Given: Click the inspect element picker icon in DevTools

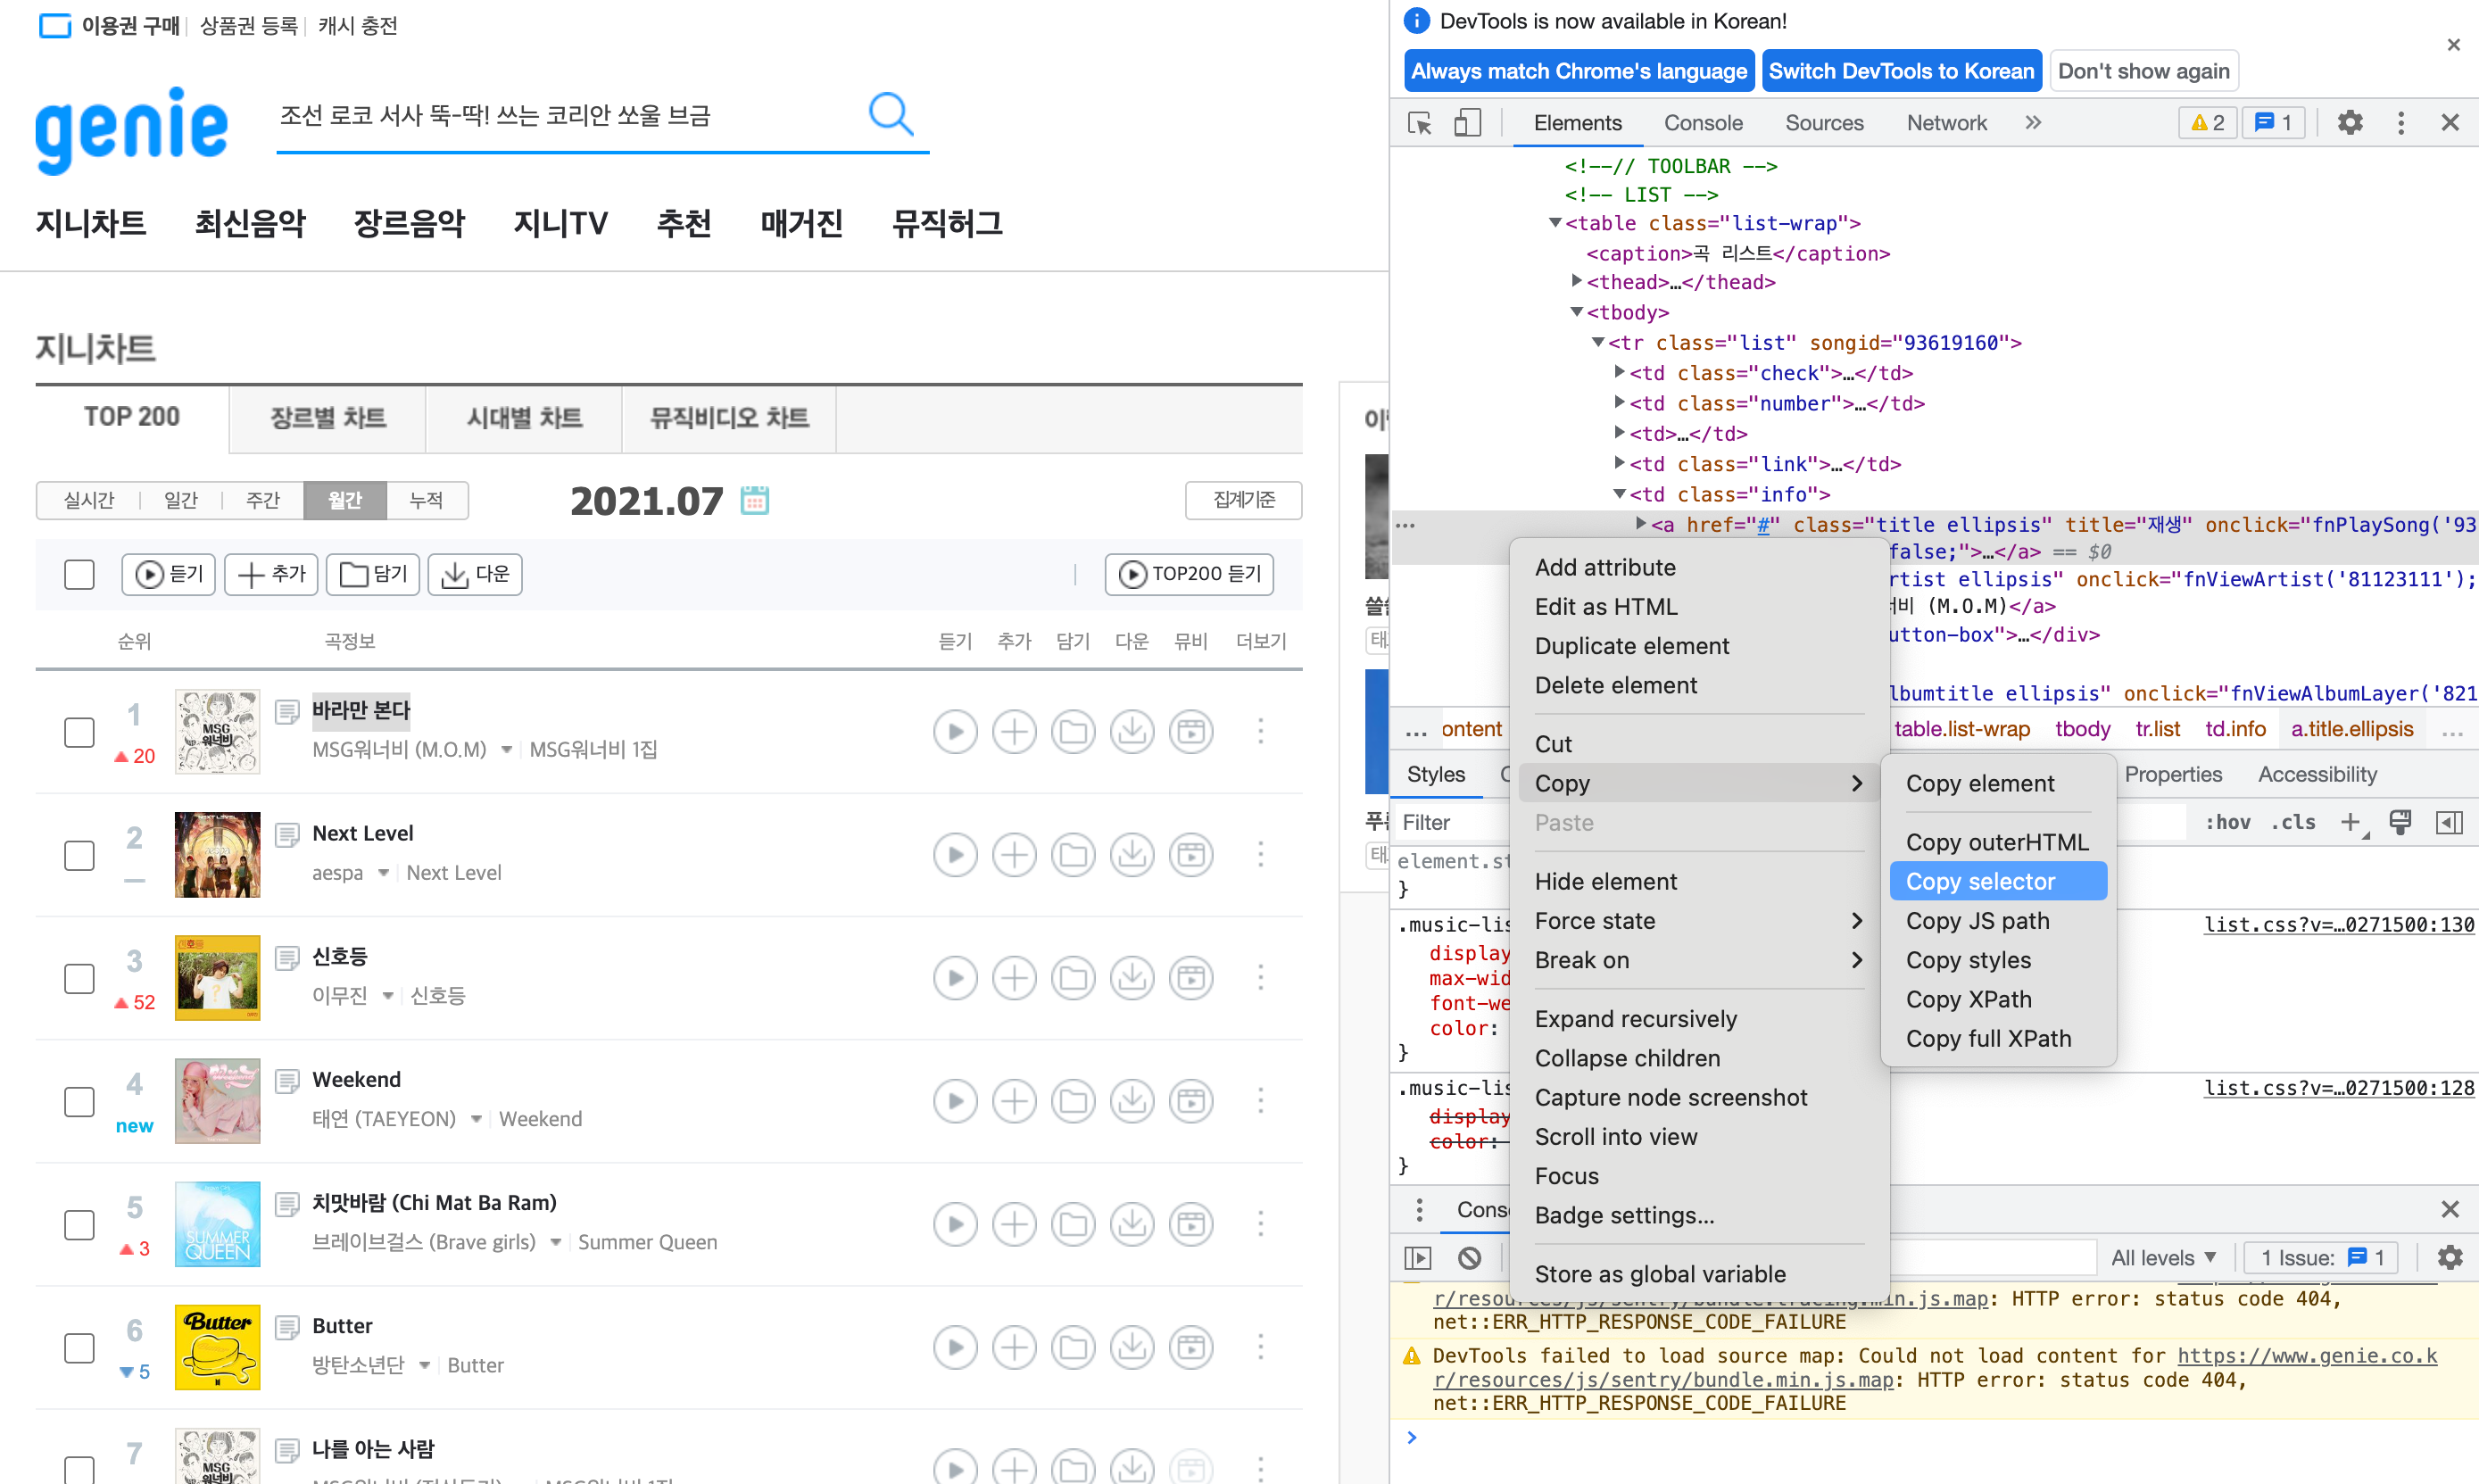Looking at the screenshot, I should [x=1419, y=123].
